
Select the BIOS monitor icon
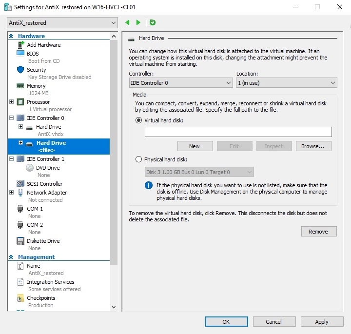[x=20, y=54]
